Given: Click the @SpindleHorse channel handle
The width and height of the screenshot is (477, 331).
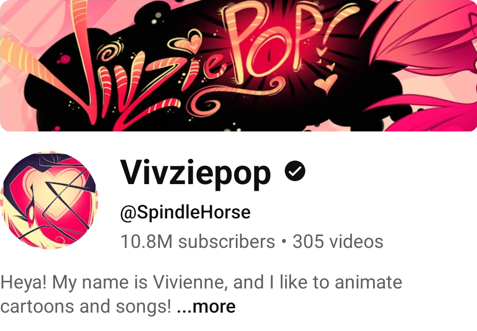Looking at the screenshot, I should [186, 212].
